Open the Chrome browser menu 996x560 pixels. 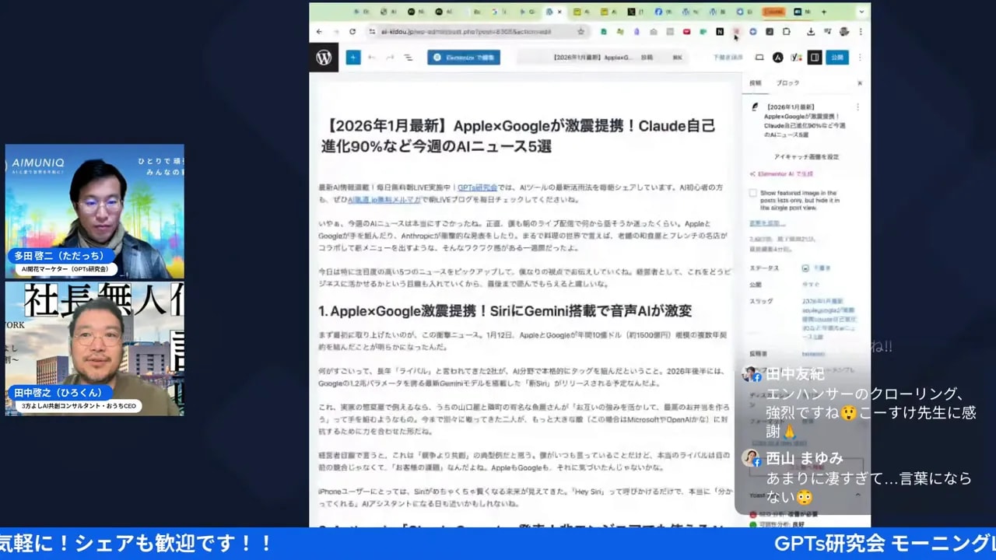(860, 32)
